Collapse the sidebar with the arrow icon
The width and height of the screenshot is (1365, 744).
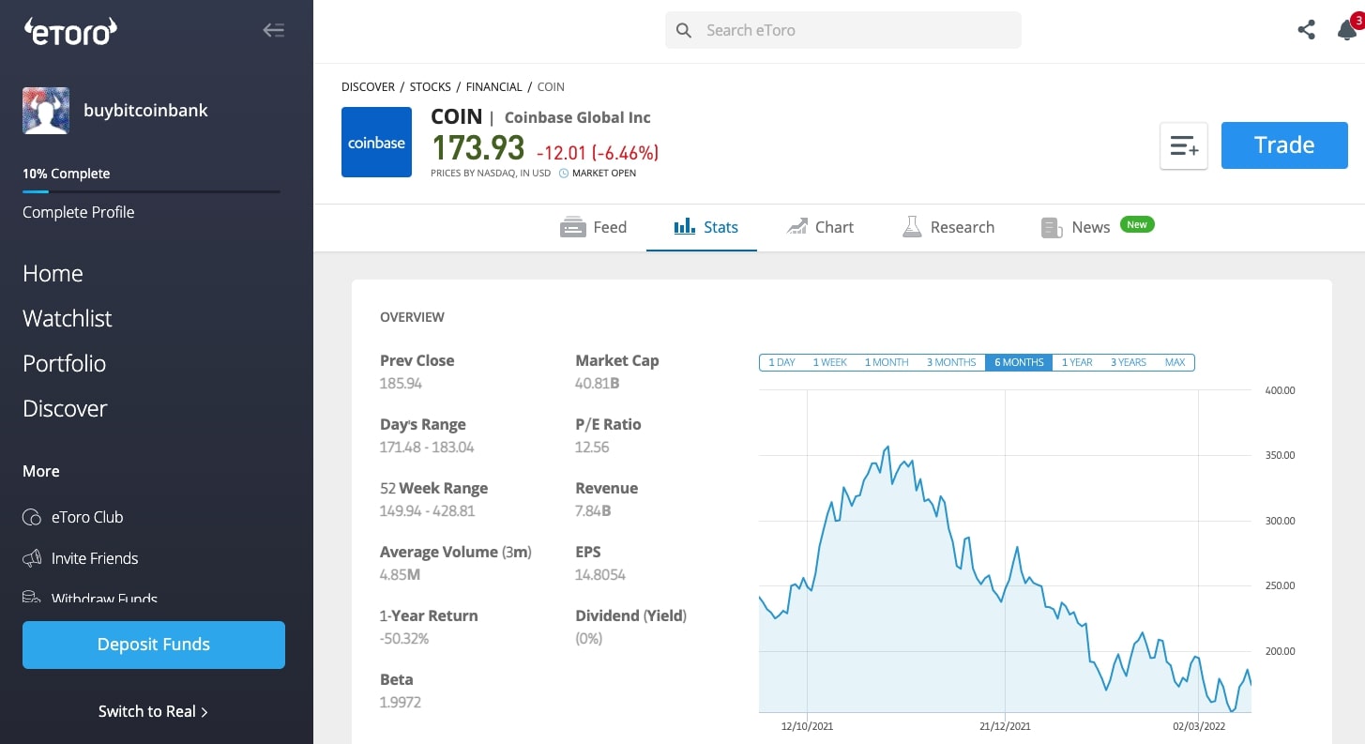[273, 30]
